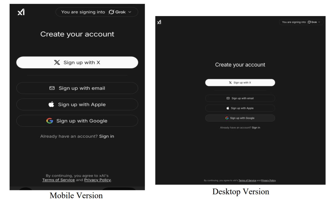Open Grok sign-in dropdown in desktop version

[301, 22]
